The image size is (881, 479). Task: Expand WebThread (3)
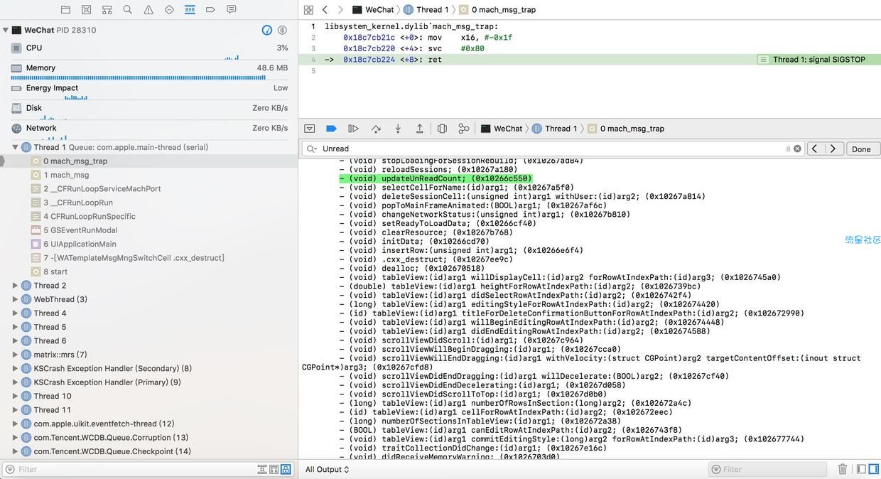click(15, 299)
